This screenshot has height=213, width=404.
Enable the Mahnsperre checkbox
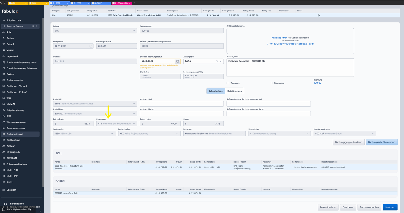271,83
